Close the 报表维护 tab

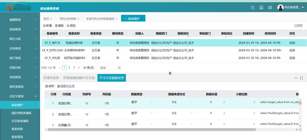click(142, 19)
